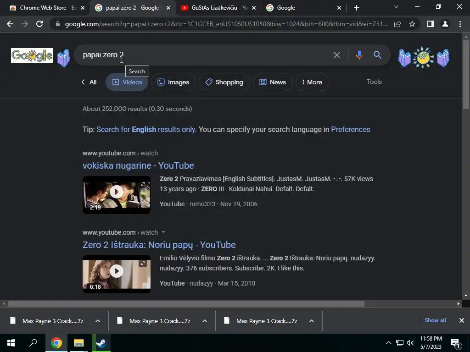Screen dimensions: 470x352
Task: Open Chrome side panel
Action: coord(431,24)
